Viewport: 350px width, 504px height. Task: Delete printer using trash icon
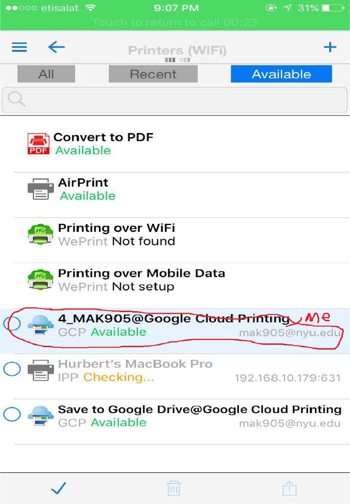[174, 488]
